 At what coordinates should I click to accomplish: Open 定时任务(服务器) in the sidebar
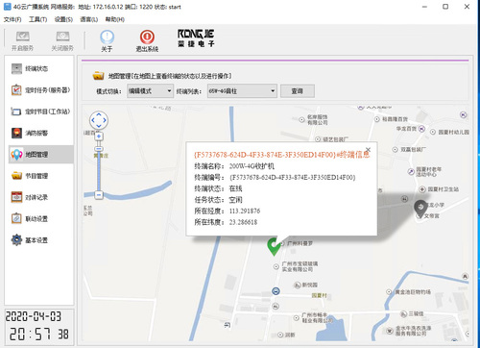(x=40, y=90)
